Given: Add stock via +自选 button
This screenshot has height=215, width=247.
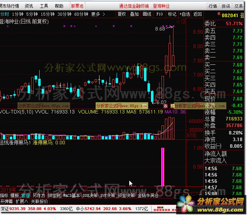Looking at the screenshot, I should point(185,14).
